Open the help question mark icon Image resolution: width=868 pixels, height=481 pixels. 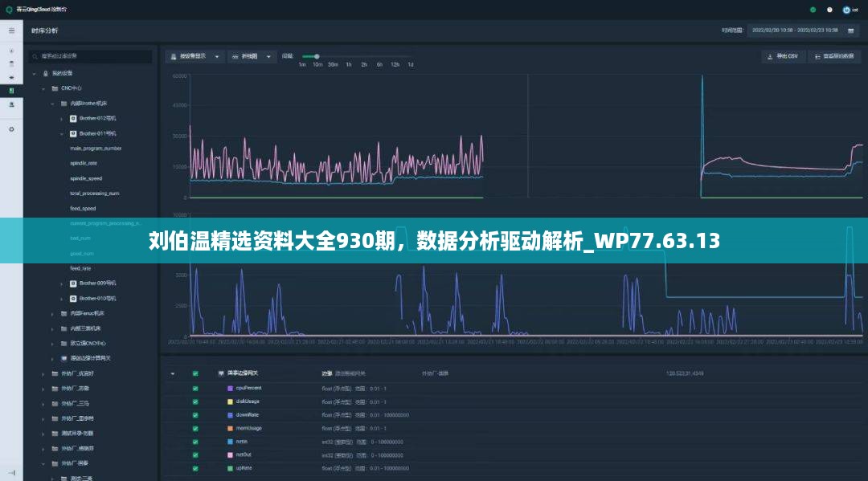(829, 10)
